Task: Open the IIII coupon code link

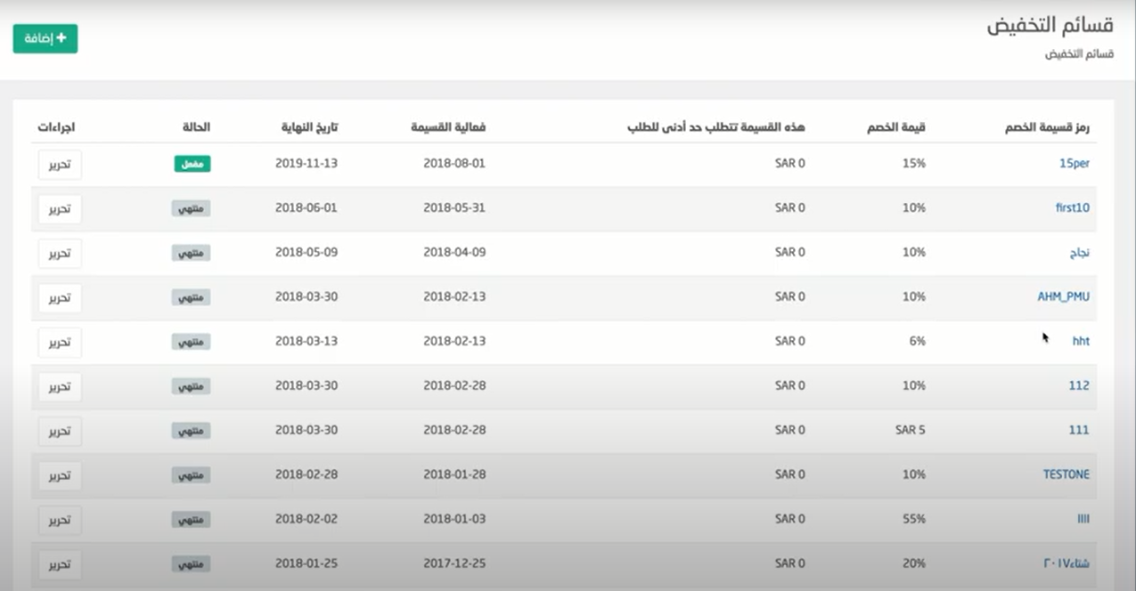Action: pos(1083,520)
